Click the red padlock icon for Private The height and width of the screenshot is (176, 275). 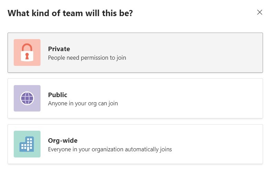(27, 52)
